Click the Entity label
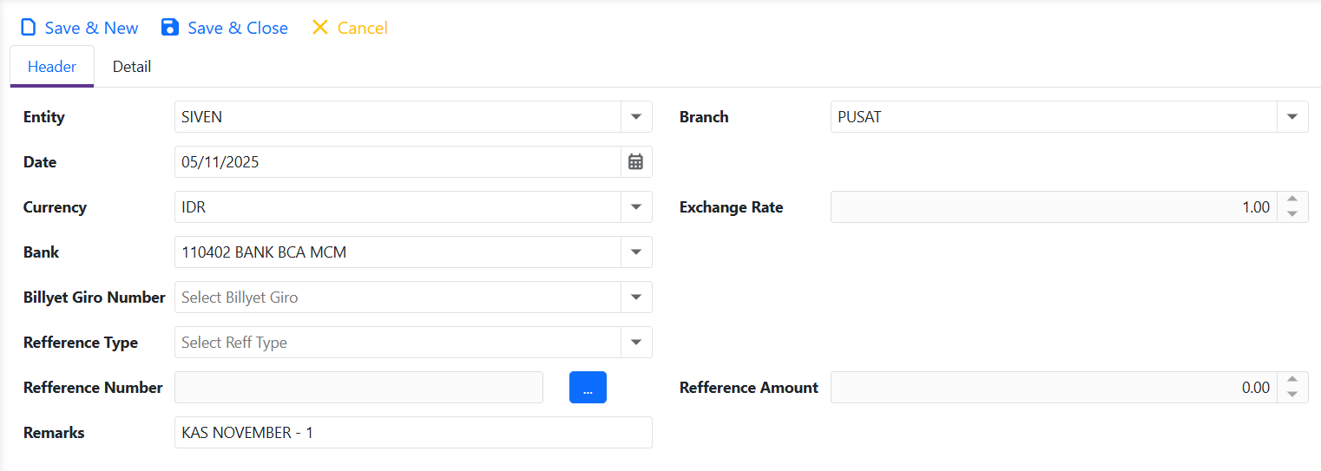This screenshot has width=1321, height=471. pyautogui.click(x=44, y=117)
